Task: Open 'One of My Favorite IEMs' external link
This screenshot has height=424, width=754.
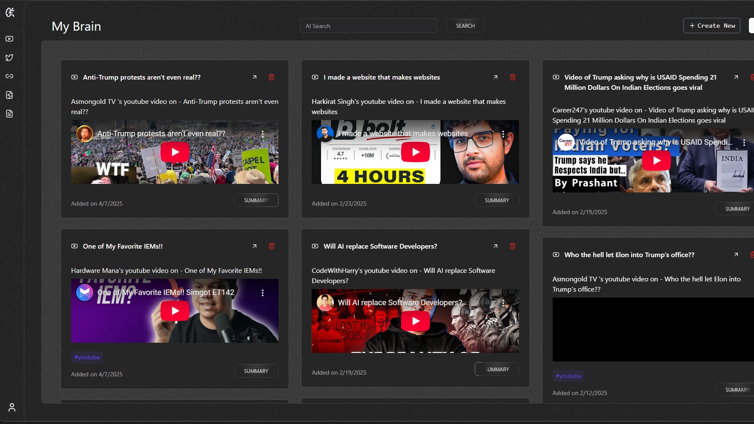Action: click(255, 246)
